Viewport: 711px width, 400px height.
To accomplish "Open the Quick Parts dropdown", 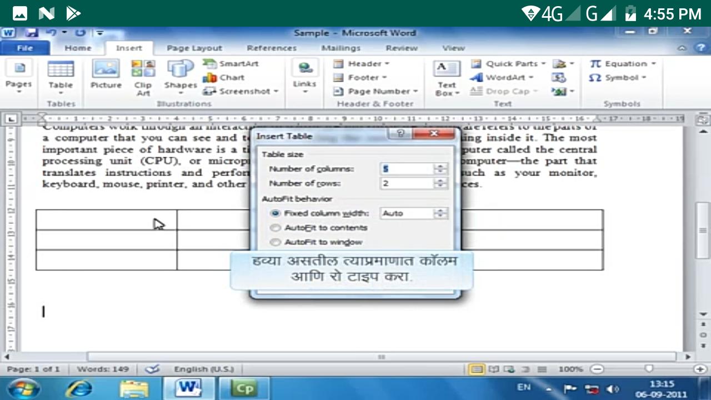I will click(x=508, y=63).
